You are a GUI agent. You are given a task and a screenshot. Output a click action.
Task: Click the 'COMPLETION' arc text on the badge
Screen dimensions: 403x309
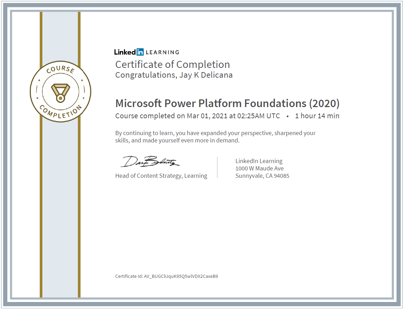pos(60,111)
